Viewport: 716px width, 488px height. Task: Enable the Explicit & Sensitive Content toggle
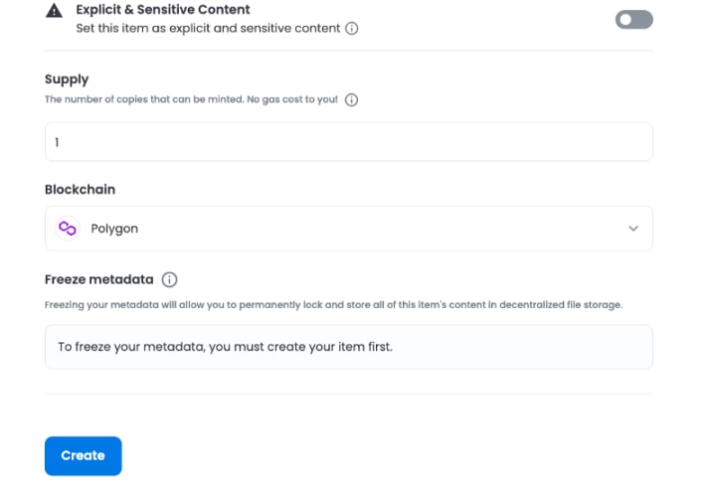coord(633,19)
